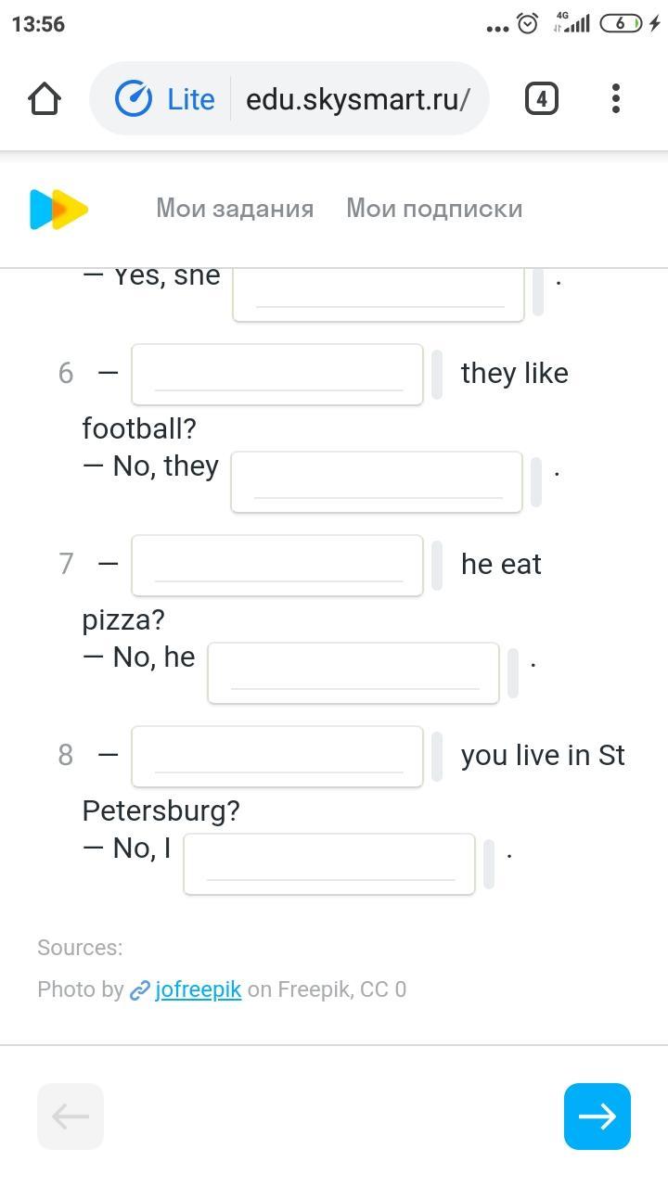Viewport: 668px width, 1187px height.
Task: Select the answer blank after "No, I"
Action: 329,864
